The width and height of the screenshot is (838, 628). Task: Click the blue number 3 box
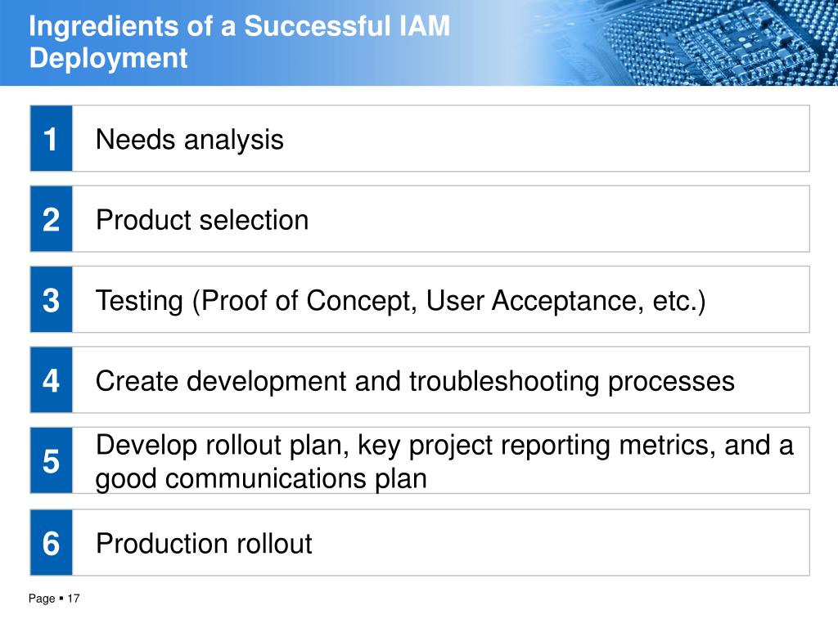[x=52, y=299]
